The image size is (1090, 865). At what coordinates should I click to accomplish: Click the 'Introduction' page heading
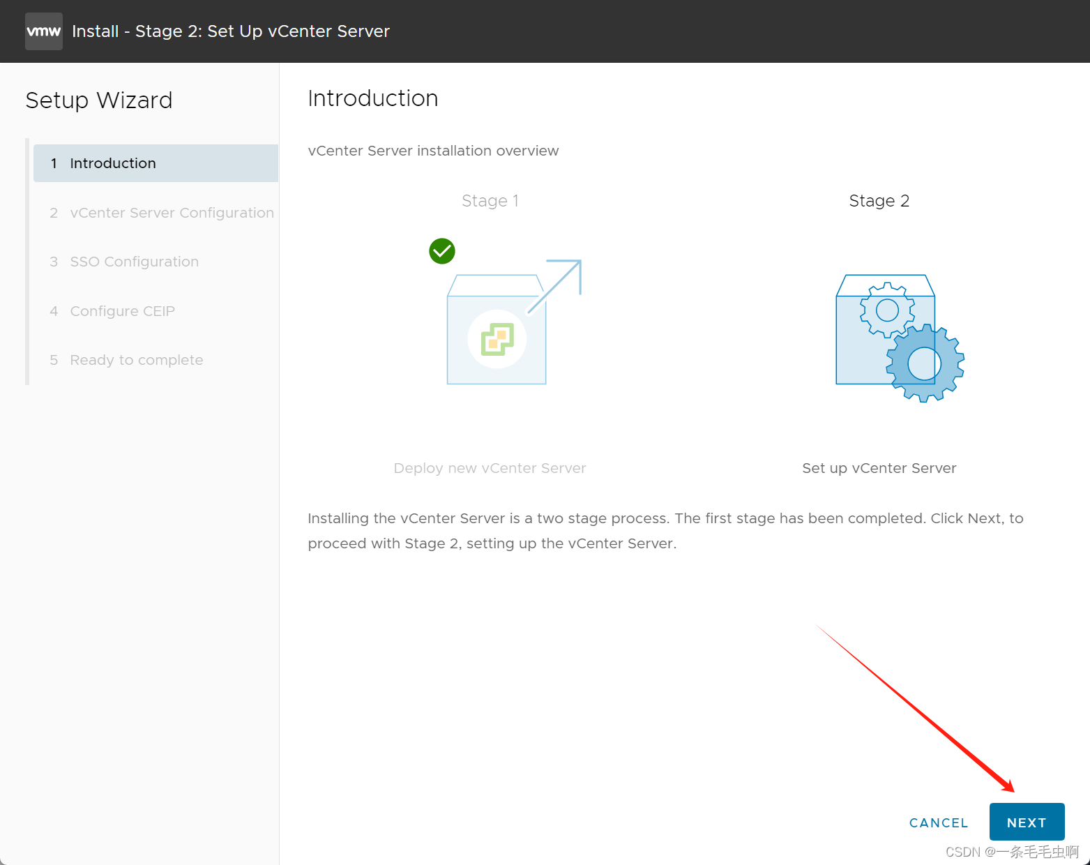373,98
